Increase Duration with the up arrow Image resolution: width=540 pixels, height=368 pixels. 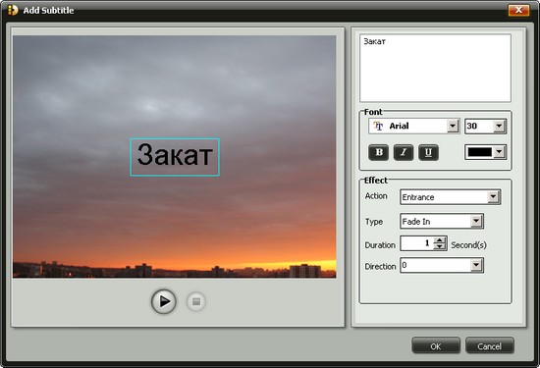click(440, 240)
